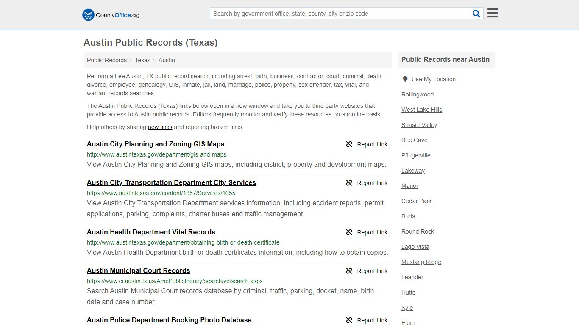Open Rollingwood public records
The width and height of the screenshot is (579, 325).
[418, 94]
